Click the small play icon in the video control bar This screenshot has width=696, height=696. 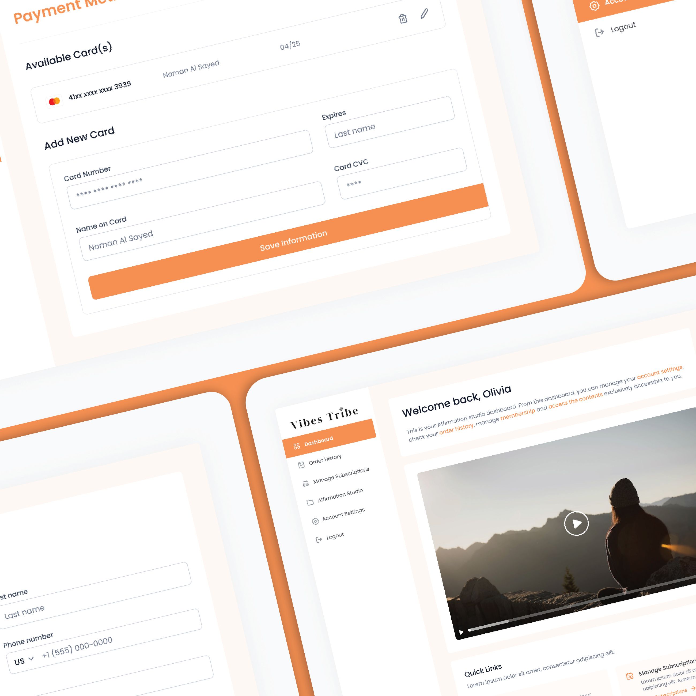point(461,632)
